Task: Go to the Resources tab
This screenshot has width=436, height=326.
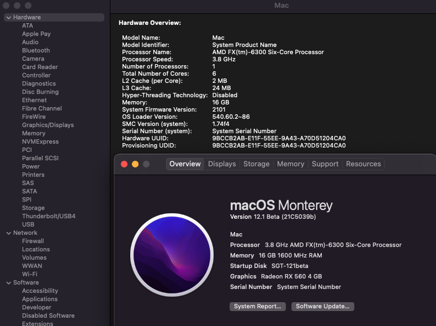Action: tap(363, 164)
